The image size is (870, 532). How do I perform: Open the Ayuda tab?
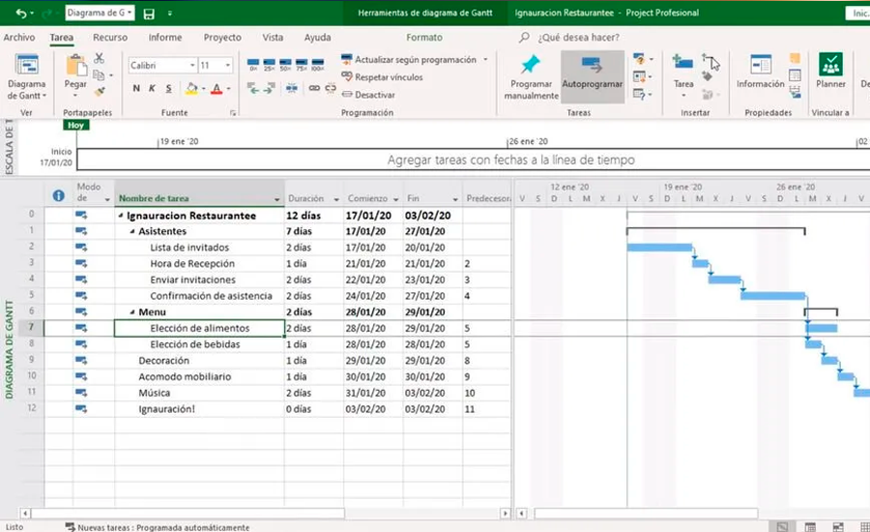click(317, 37)
